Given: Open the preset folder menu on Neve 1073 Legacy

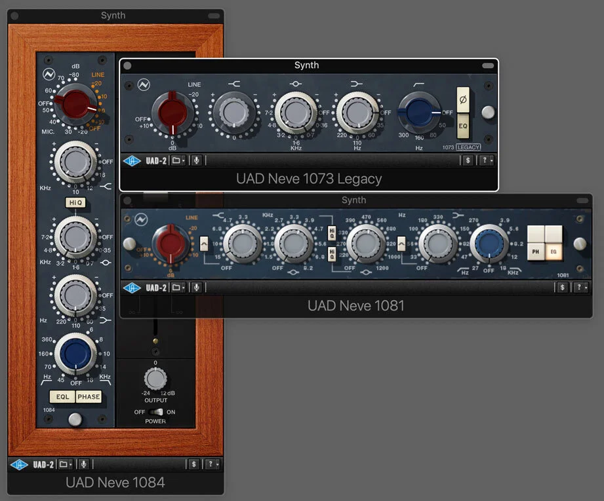Looking at the screenshot, I should point(178,160).
